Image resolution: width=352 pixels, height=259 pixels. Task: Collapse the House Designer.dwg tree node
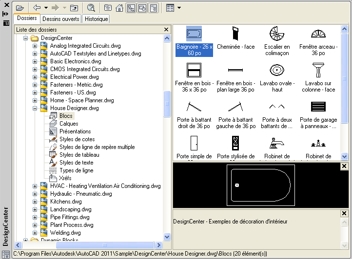[x=35, y=108]
